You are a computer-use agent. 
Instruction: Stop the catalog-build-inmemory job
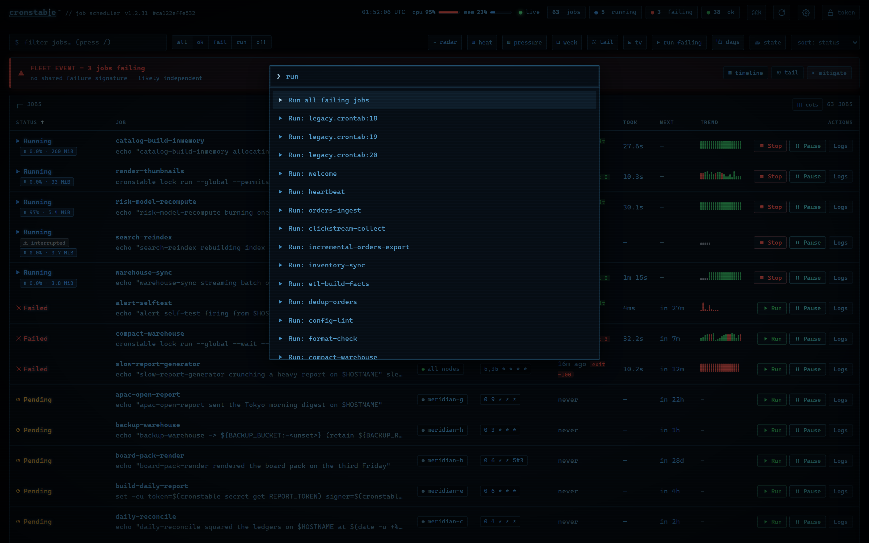pos(770,146)
